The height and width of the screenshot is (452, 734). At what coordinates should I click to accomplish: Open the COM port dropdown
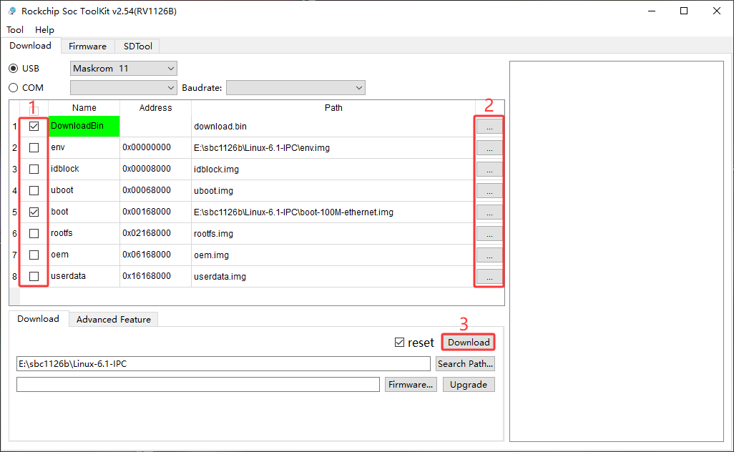click(x=124, y=87)
